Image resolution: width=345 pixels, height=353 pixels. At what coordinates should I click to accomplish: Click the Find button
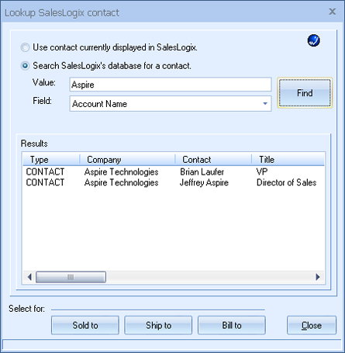pos(305,93)
